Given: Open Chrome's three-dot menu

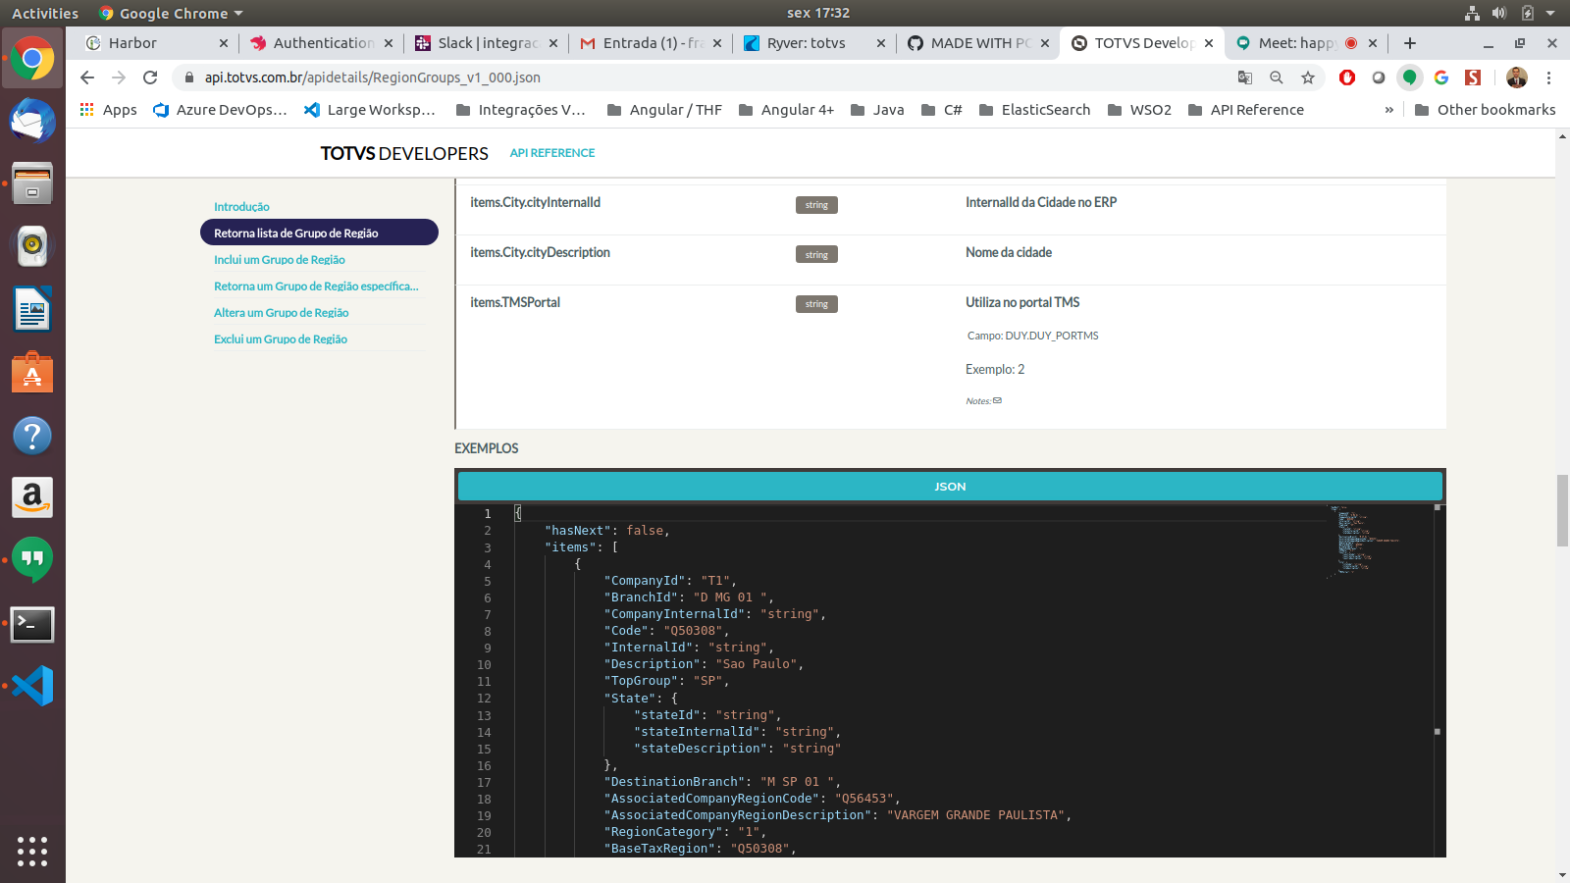Looking at the screenshot, I should pyautogui.click(x=1547, y=78).
